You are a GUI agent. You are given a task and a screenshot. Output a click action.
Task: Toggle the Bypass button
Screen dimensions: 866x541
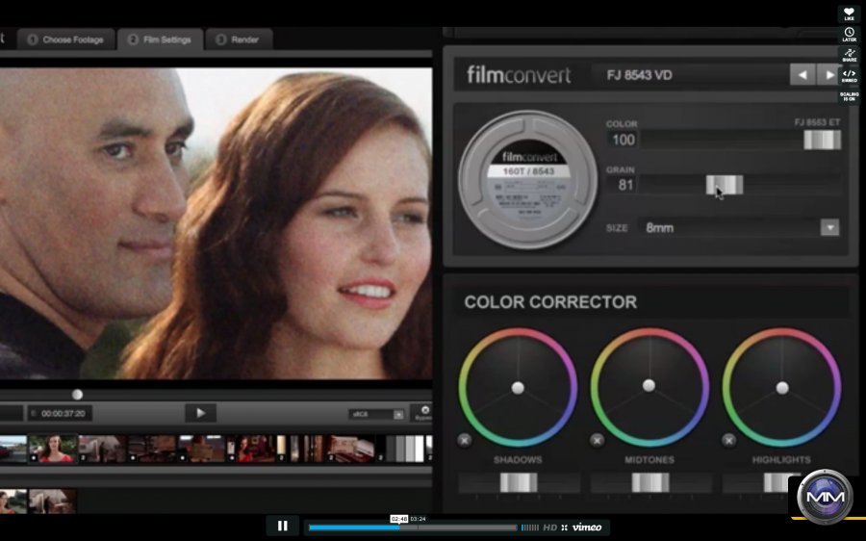[424, 412]
